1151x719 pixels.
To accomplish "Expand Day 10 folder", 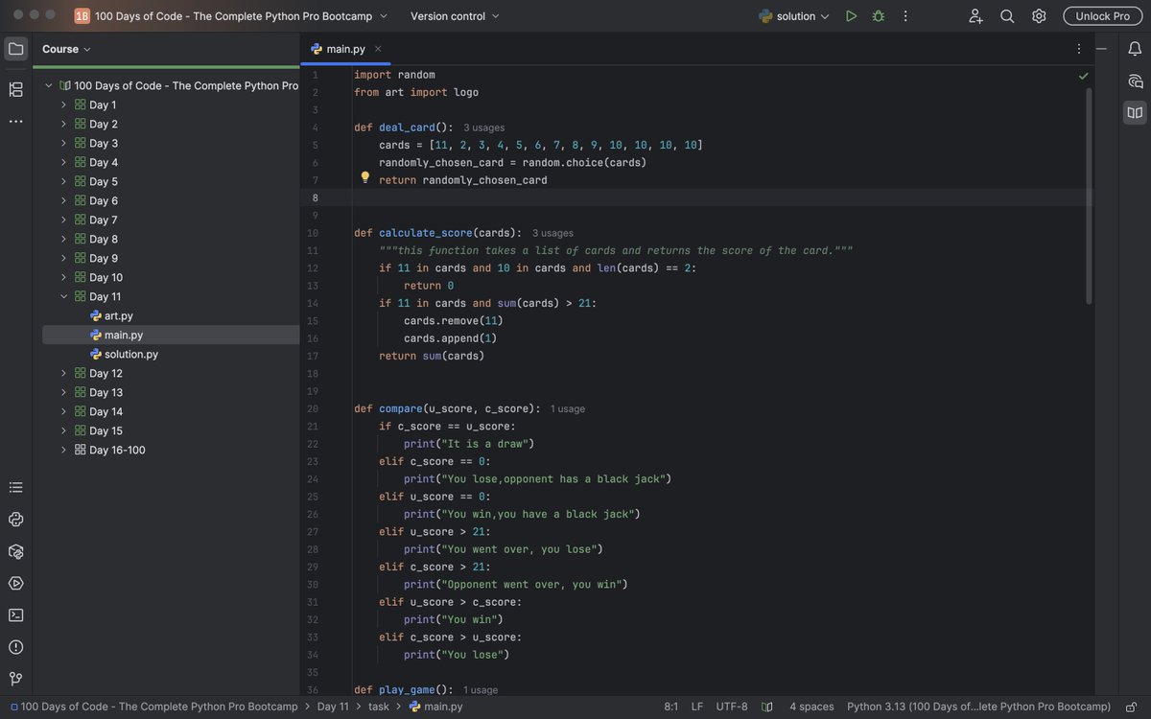I will pyautogui.click(x=63, y=277).
